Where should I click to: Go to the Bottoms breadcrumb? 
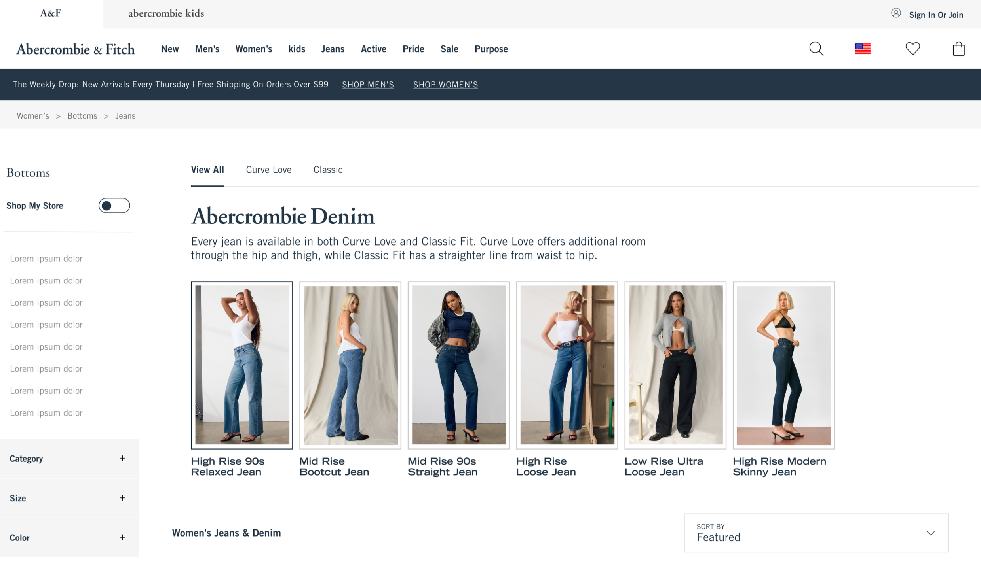82,116
